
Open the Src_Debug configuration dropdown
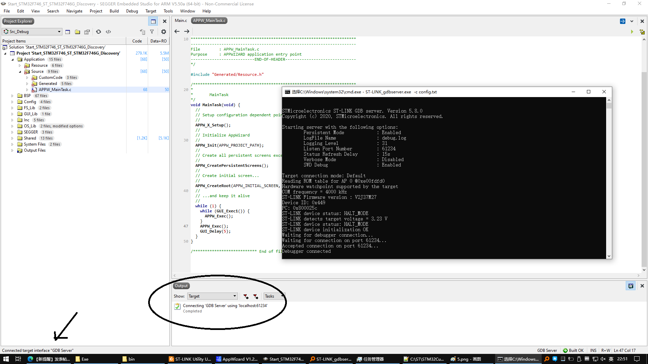coord(32,32)
